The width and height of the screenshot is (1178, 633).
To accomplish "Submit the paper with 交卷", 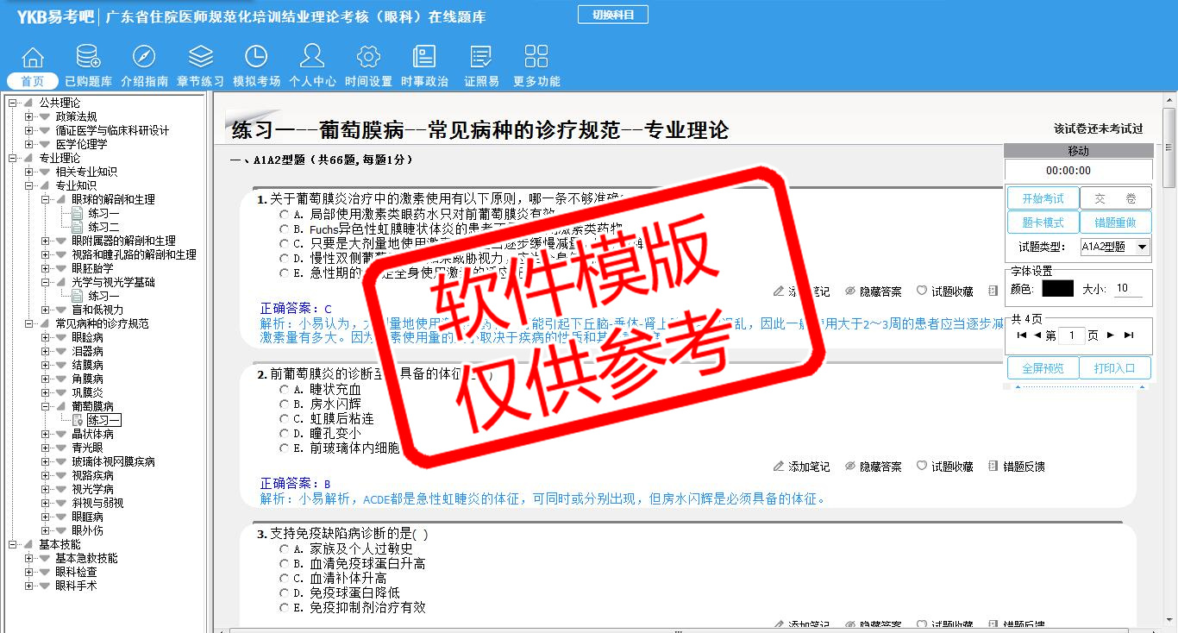I will [x=1116, y=198].
